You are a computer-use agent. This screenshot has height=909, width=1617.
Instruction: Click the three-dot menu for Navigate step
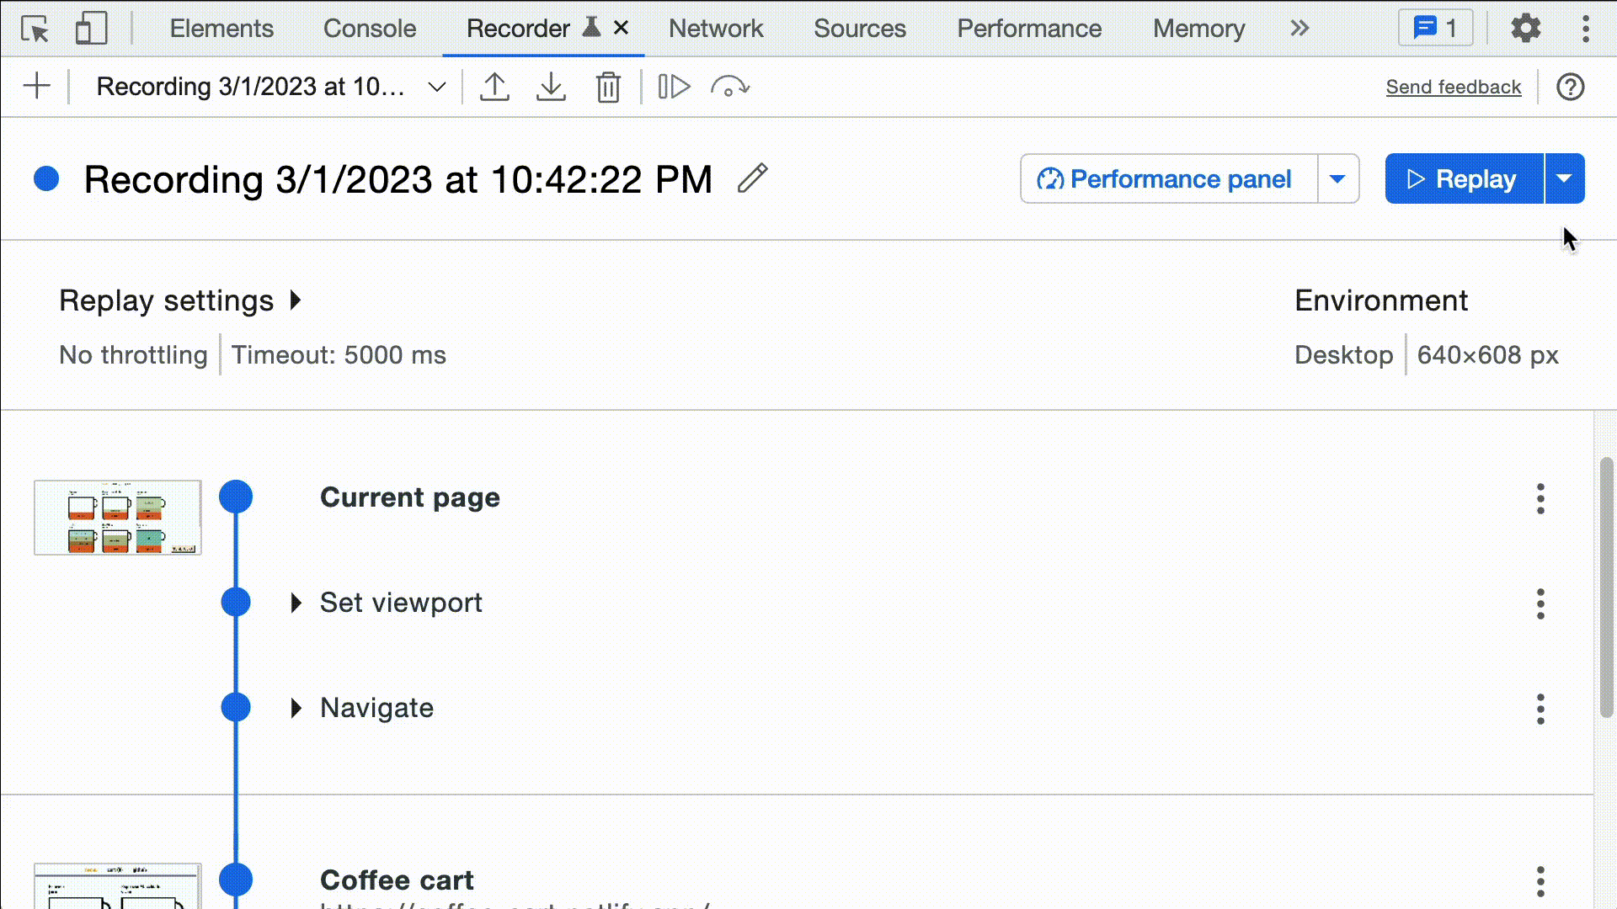1540,708
